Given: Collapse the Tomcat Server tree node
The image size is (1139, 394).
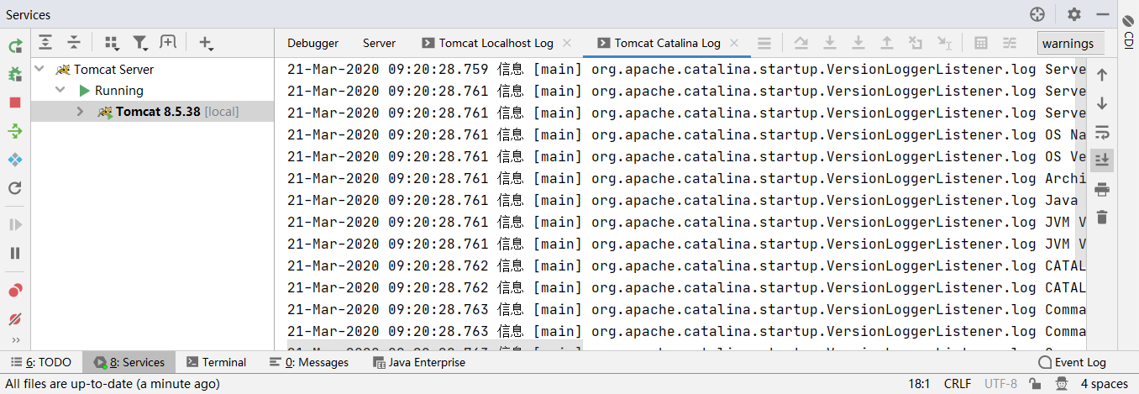Looking at the screenshot, I should point(39,70).
